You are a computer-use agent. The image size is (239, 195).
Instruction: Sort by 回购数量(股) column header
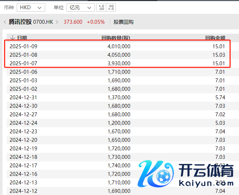pyautogui.click(x=116, y=38)
